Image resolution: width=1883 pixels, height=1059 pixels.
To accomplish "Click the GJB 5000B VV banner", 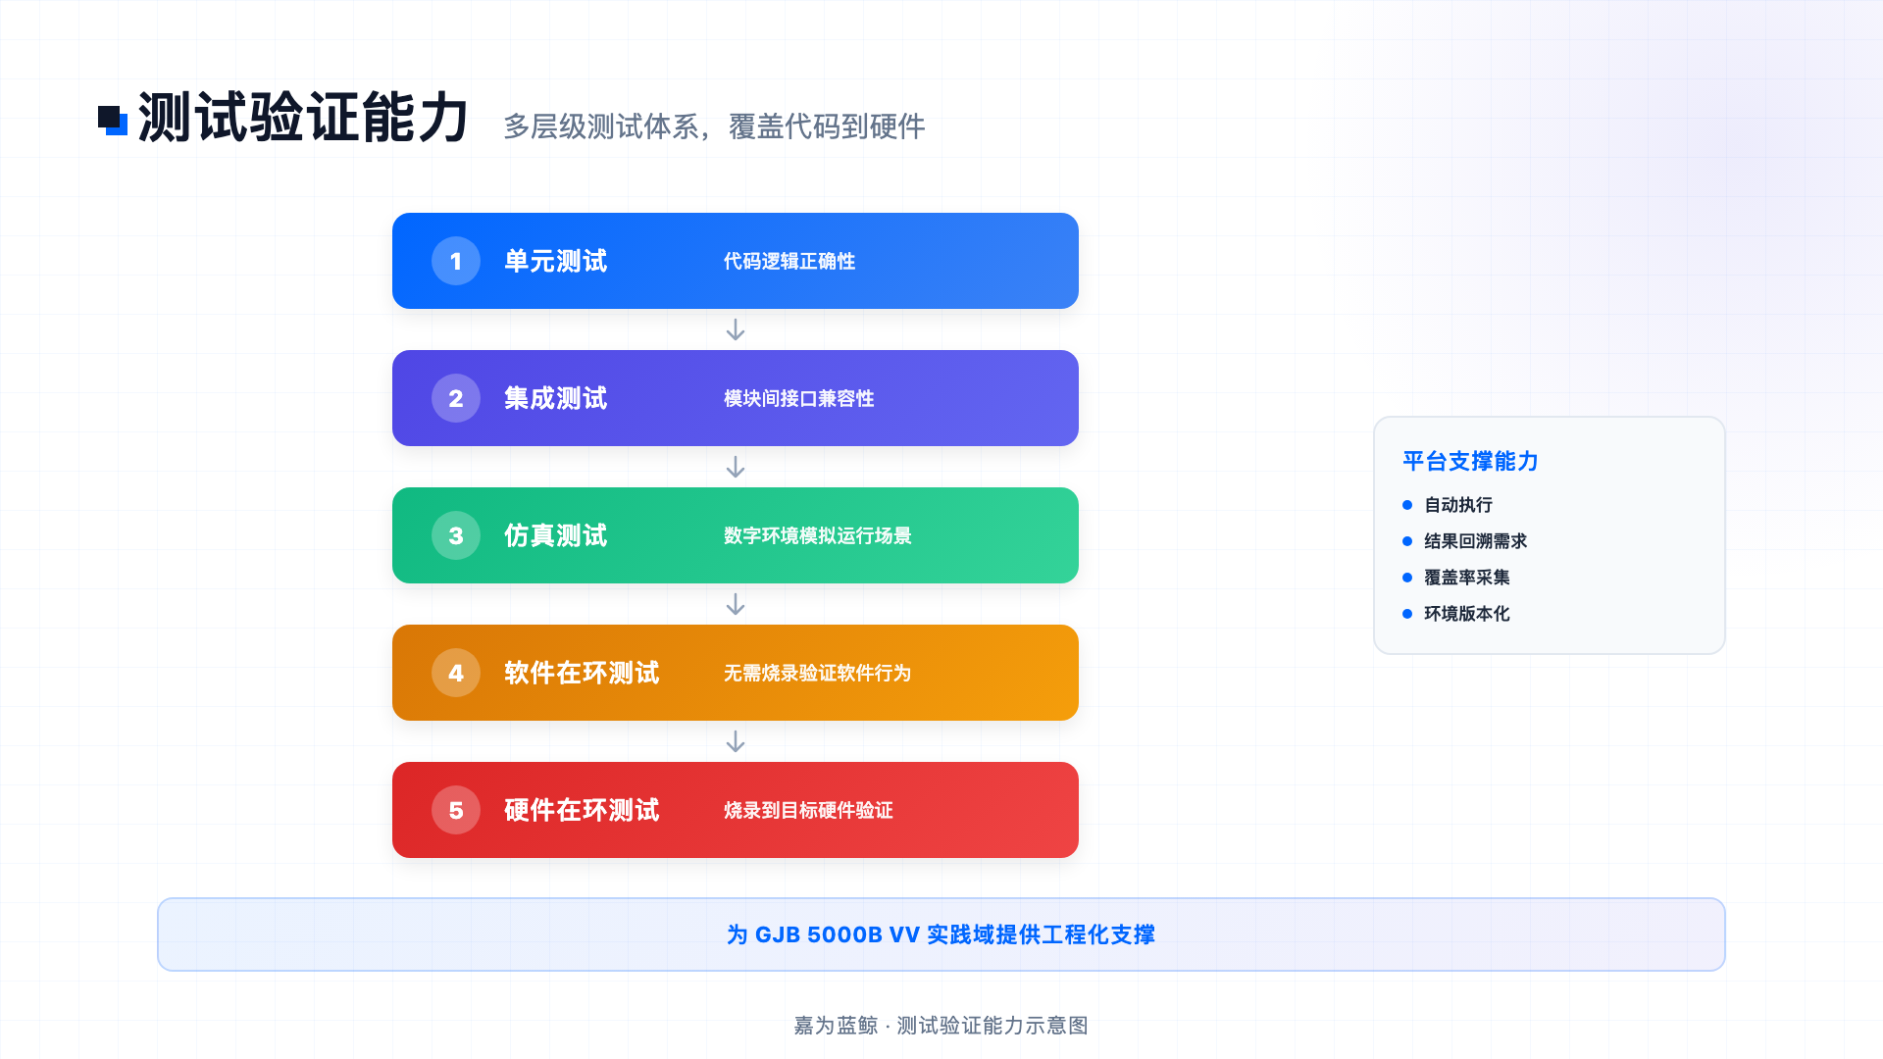I will click(941, 934).
